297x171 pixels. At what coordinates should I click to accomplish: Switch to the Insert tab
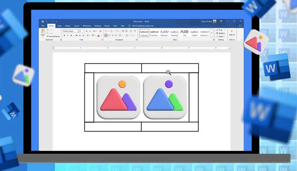coord(59,26)
